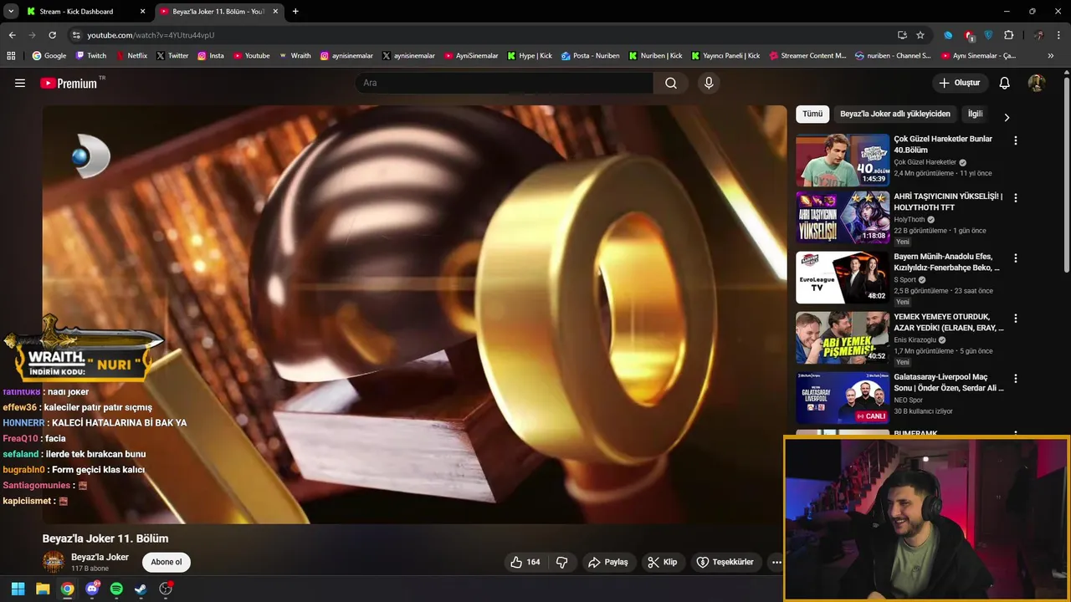Image resolution: width=1071 pixels, height=602 pixels.
Task: Open the Google bookmark
Action: pos(49,56)
